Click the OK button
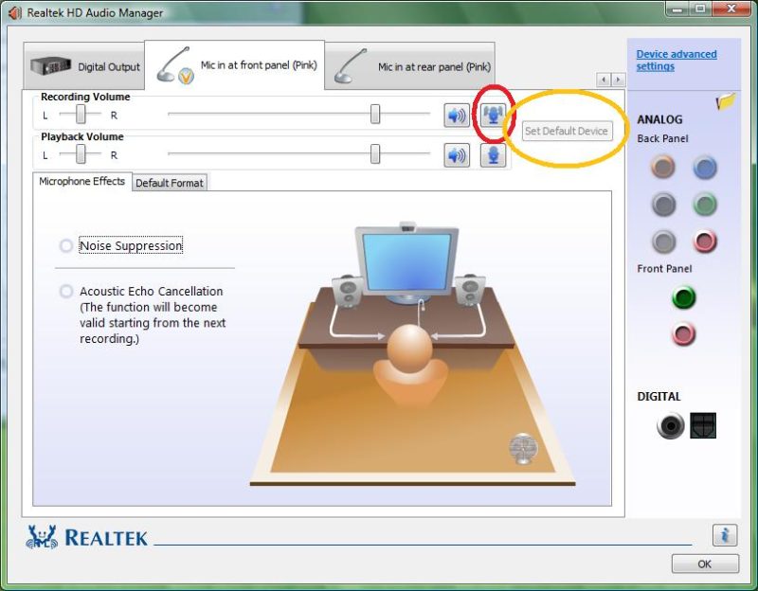This screenshot has width=758, height=591. point(705,564)
